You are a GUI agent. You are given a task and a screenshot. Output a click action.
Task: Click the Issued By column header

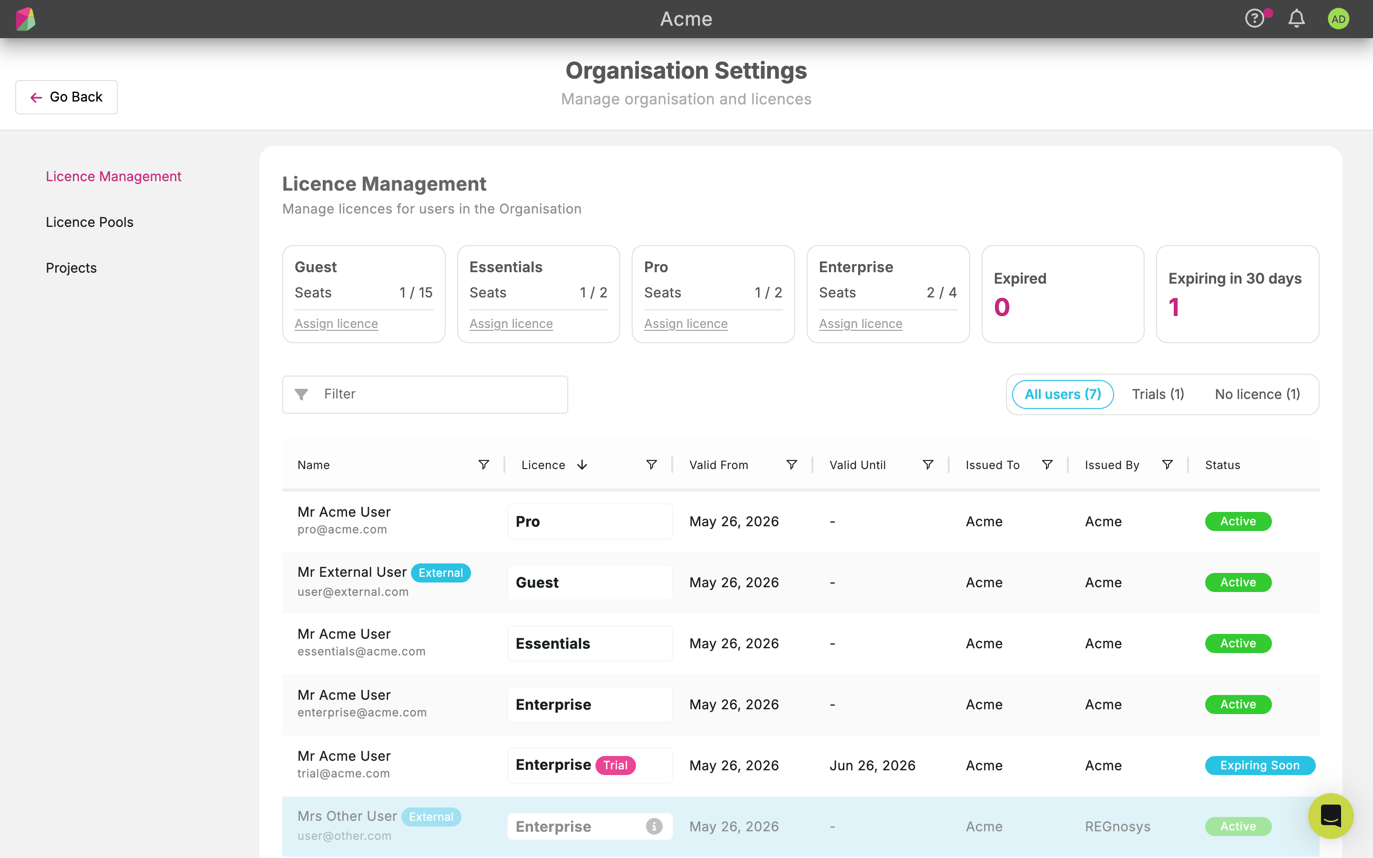pos(1112,465)
